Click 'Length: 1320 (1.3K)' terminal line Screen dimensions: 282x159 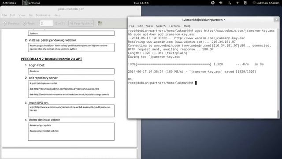pos(158,53)
